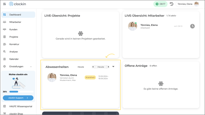Click Tönnies, Elena in the Abwesenheiten list
Image resolution: width=205 pixels, height=115 pixels.
(68, 75)
